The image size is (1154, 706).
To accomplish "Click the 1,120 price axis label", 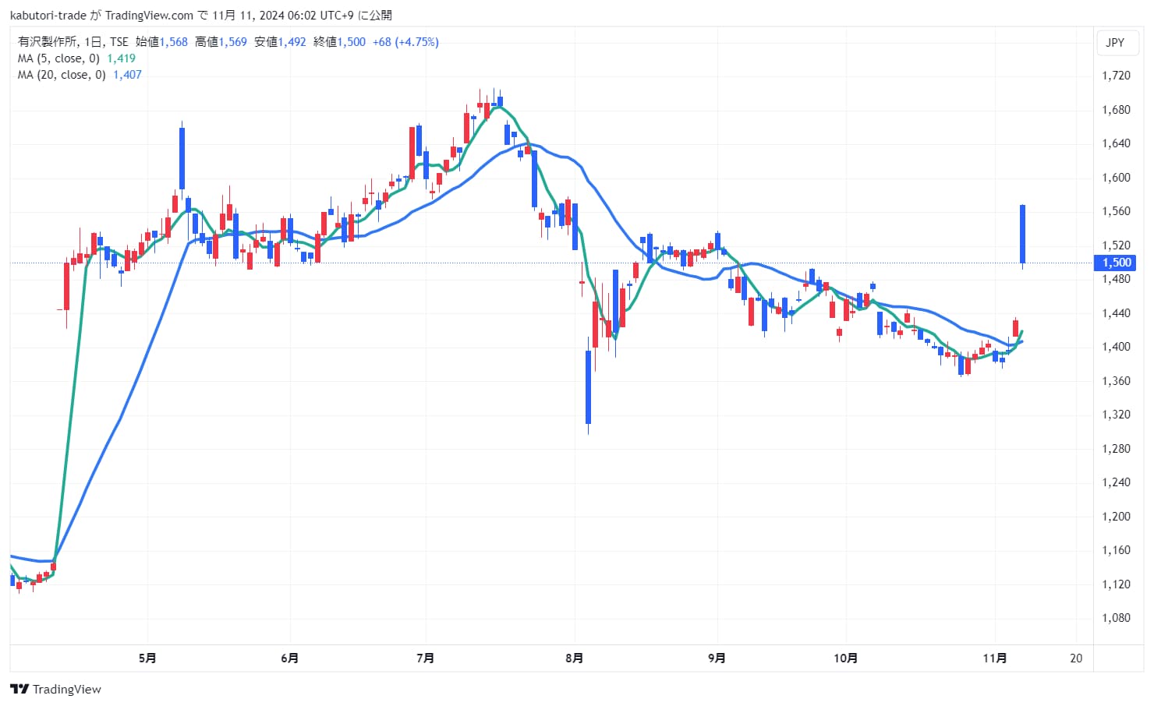I will coord(1116,584).
